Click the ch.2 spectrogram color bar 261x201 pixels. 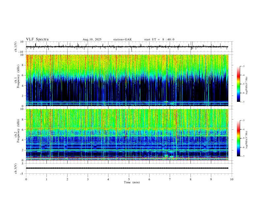click(239, 138)
